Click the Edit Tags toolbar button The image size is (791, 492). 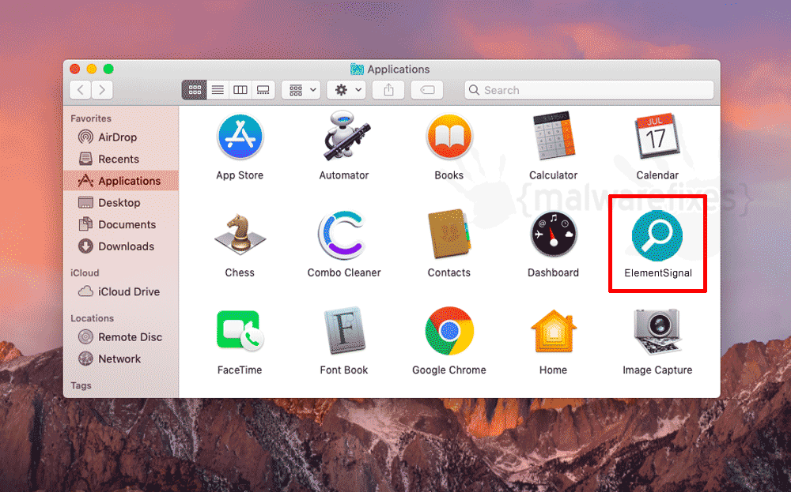427,90
